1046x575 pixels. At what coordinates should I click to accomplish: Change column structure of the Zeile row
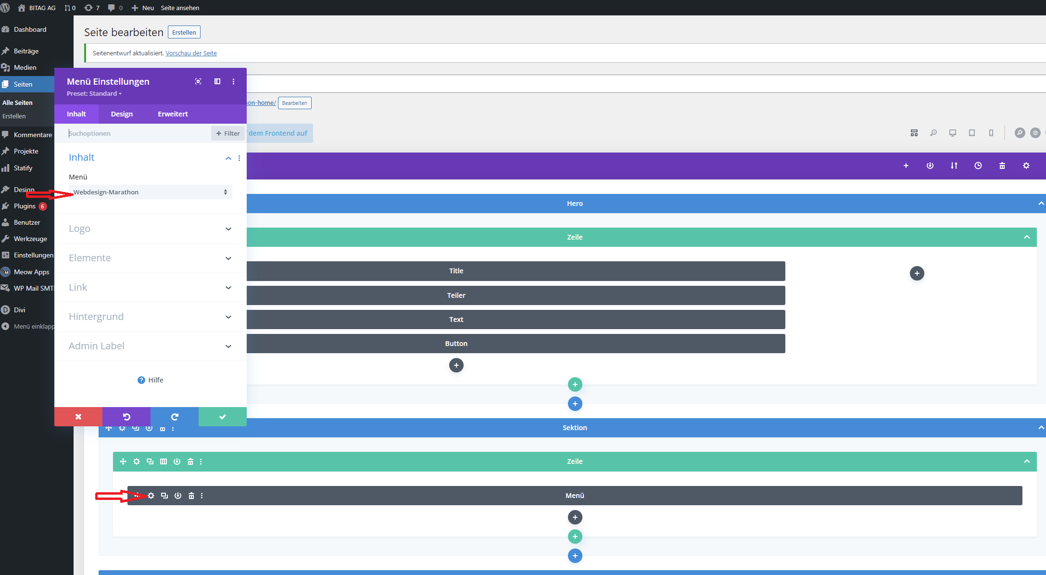tap(164, 461)
